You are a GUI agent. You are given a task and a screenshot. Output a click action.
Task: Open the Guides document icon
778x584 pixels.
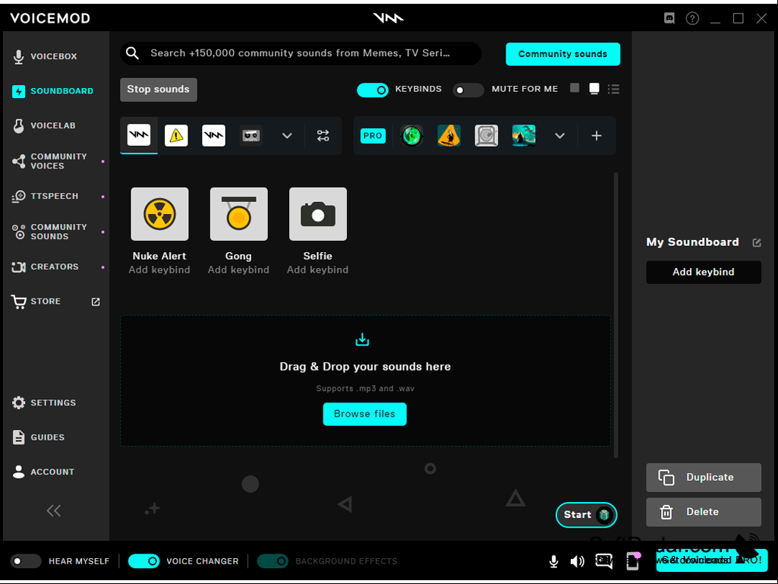pyautogui.click(x=19, y=437)
